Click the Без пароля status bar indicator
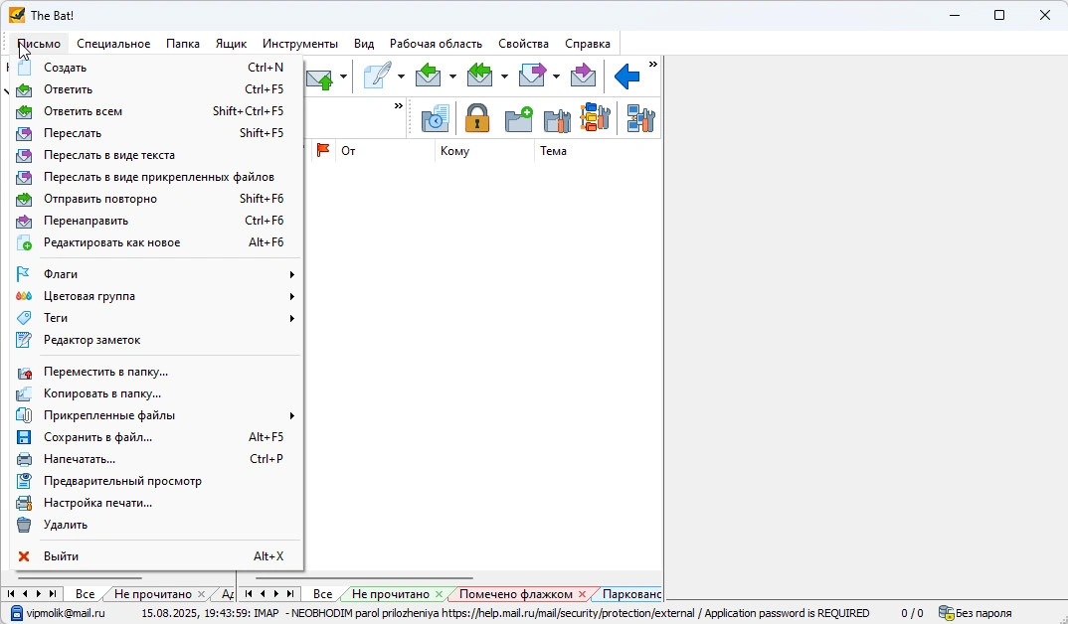 click(x=975, y=613)
